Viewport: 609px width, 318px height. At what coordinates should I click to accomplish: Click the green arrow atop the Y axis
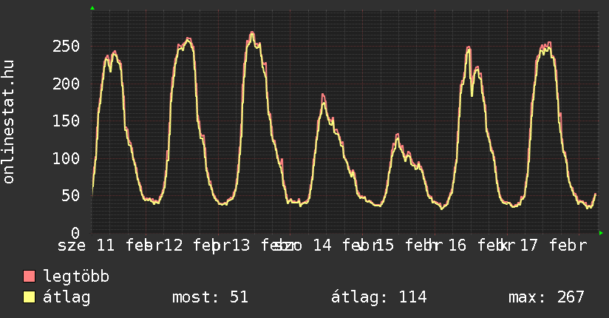click(92, 7)
